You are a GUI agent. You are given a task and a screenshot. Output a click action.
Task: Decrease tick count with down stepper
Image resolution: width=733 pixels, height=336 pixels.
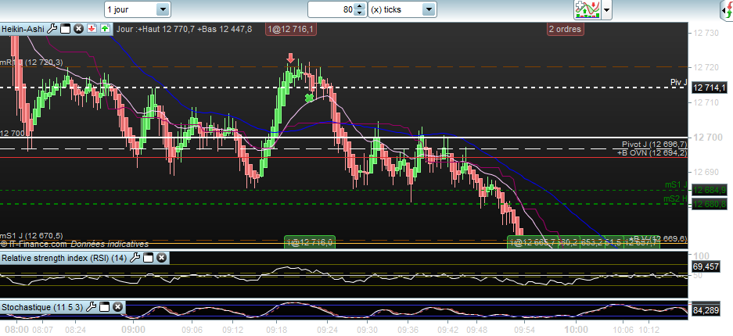click(x=359, y=13)
